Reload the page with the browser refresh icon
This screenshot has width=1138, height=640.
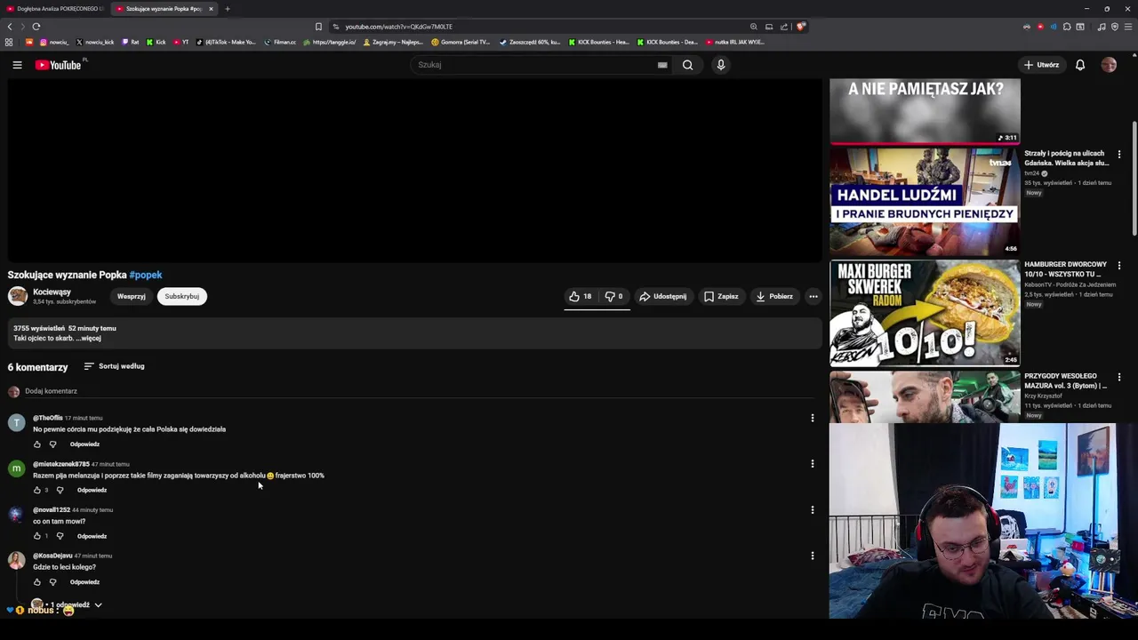click(x=36, y=27)
